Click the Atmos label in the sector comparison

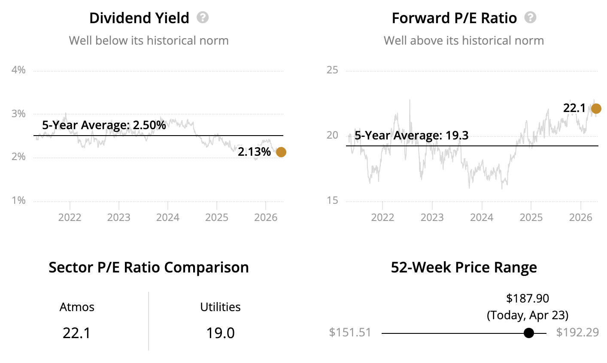point(77,307)
